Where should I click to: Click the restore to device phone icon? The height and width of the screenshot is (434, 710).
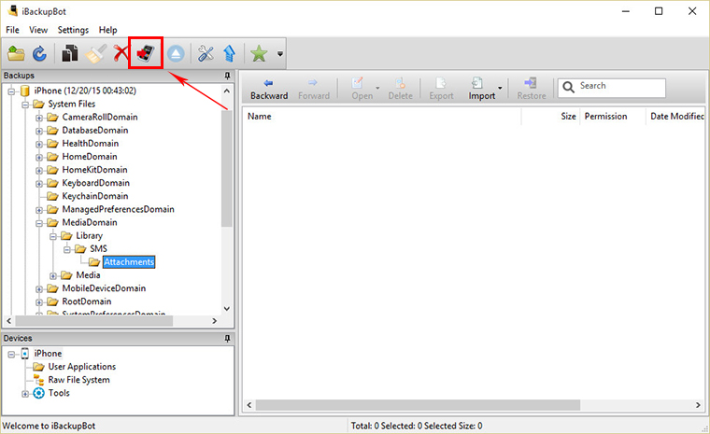coord(146,53)
